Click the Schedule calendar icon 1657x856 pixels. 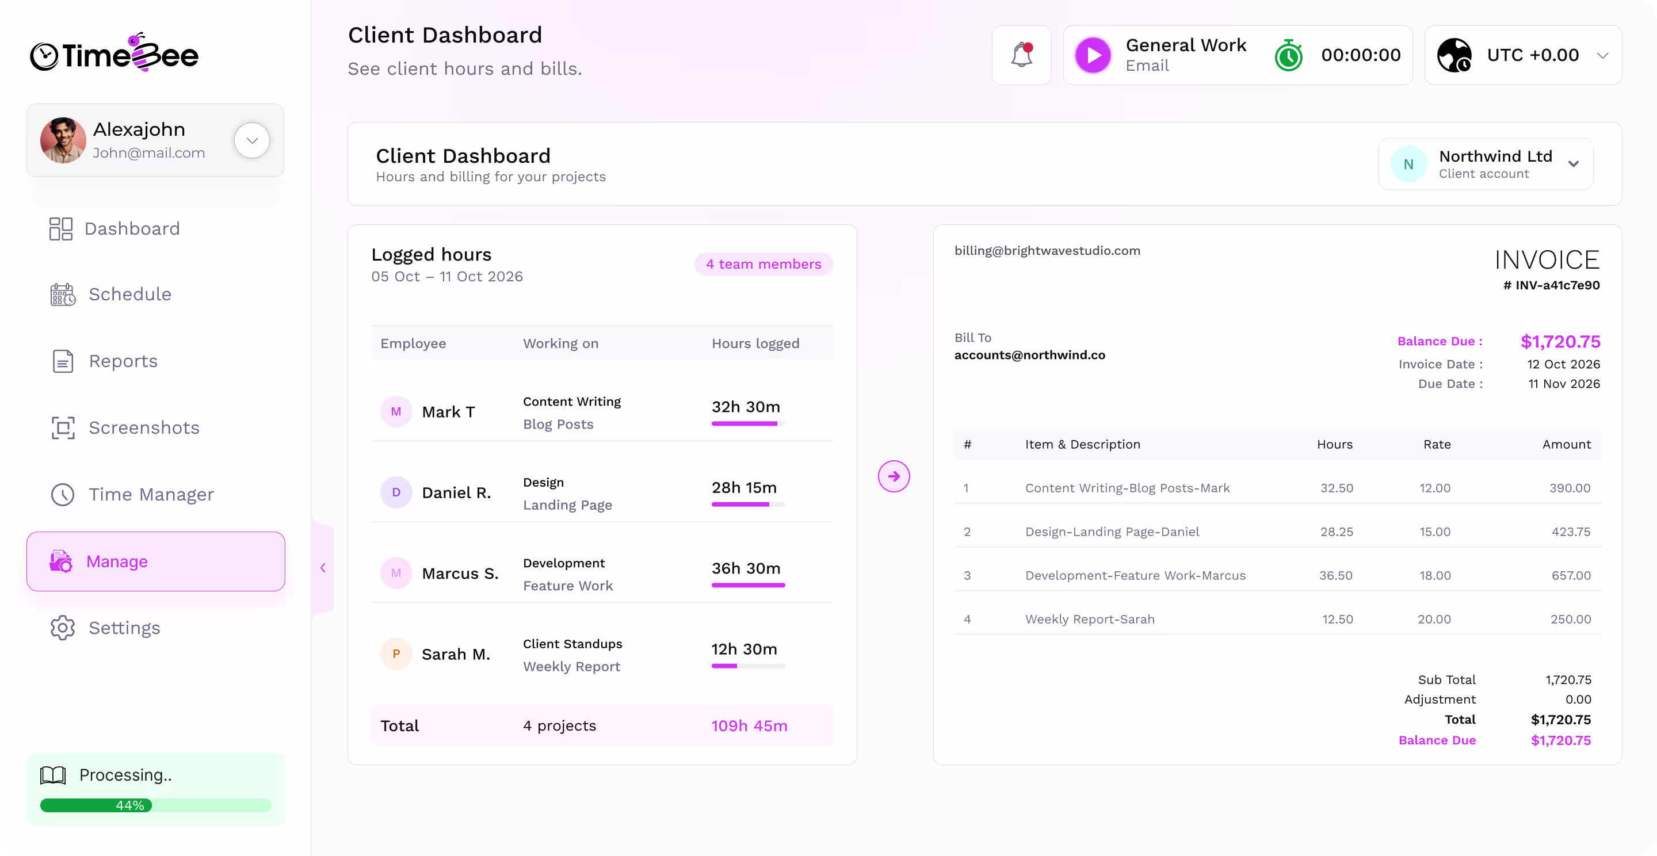[63, 295]
